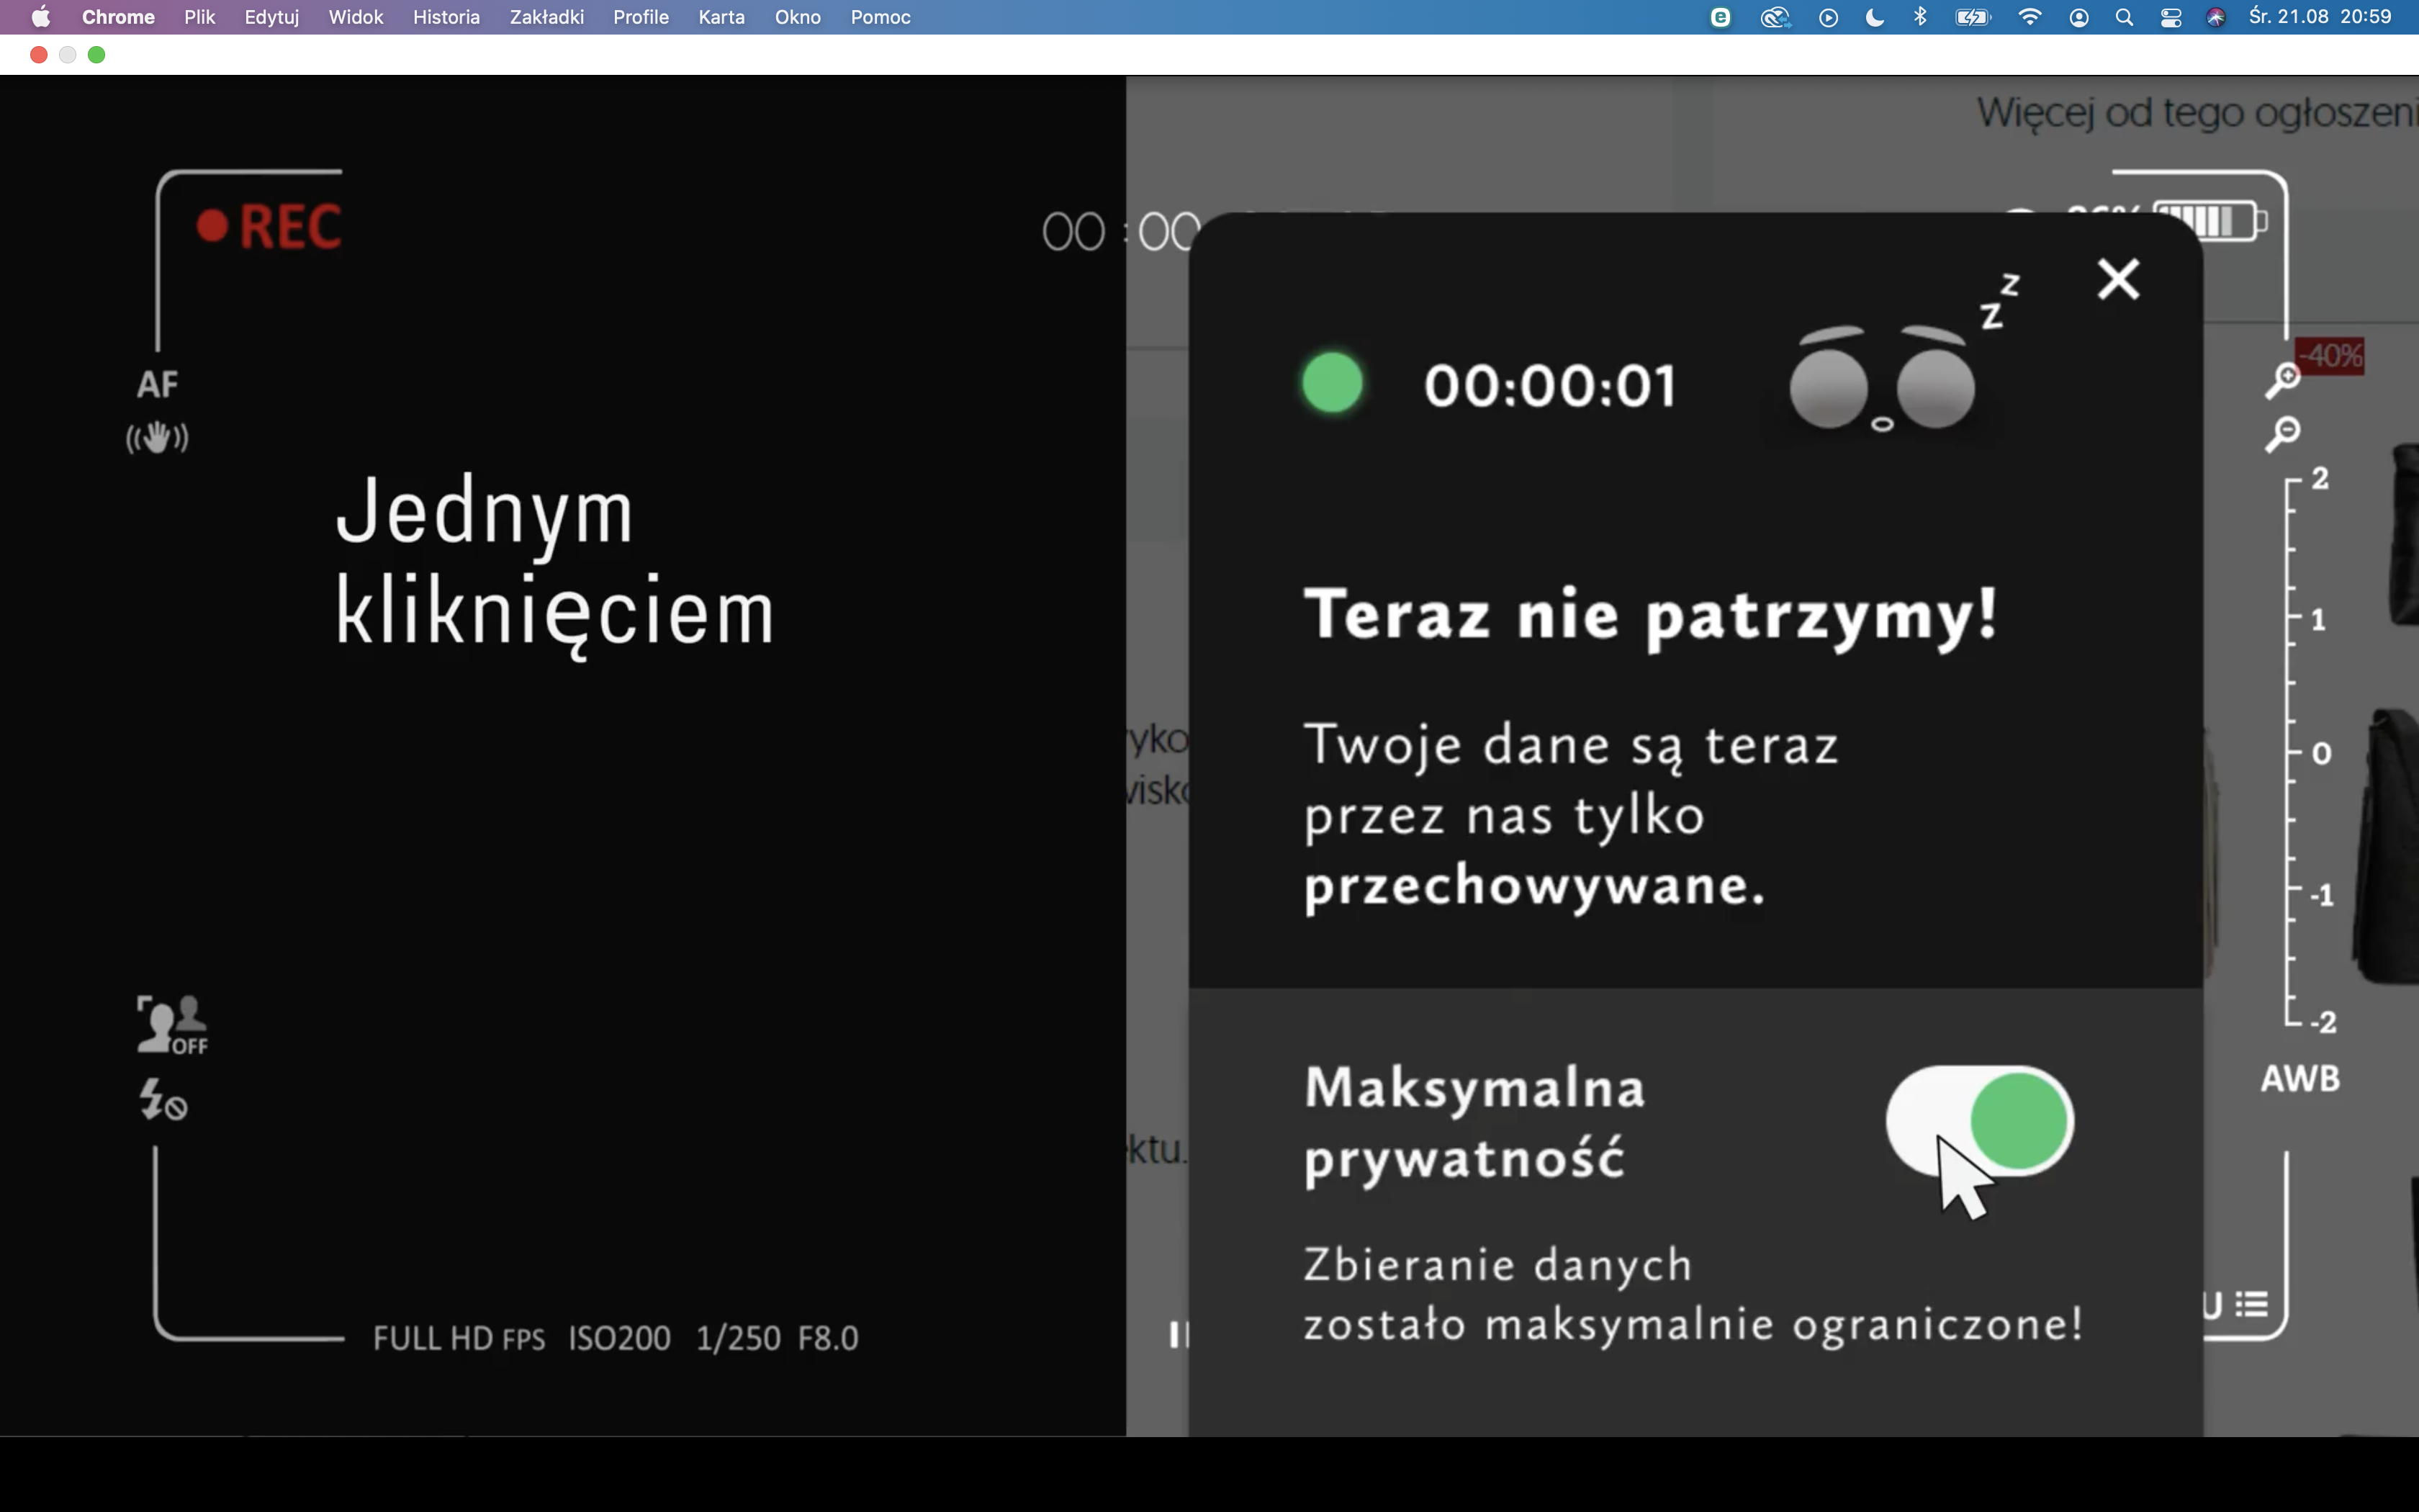The width and height of the screenshot is (2419, 1512).
Task: Open the Bluetooth status menu
Action: (x=1920, y=17)
